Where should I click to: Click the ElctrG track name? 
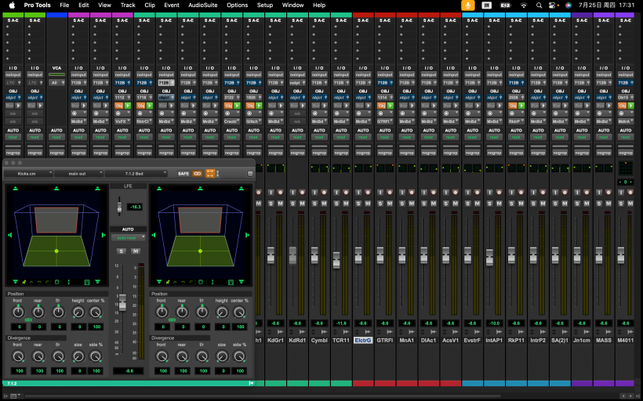click(x=363, y=341)
